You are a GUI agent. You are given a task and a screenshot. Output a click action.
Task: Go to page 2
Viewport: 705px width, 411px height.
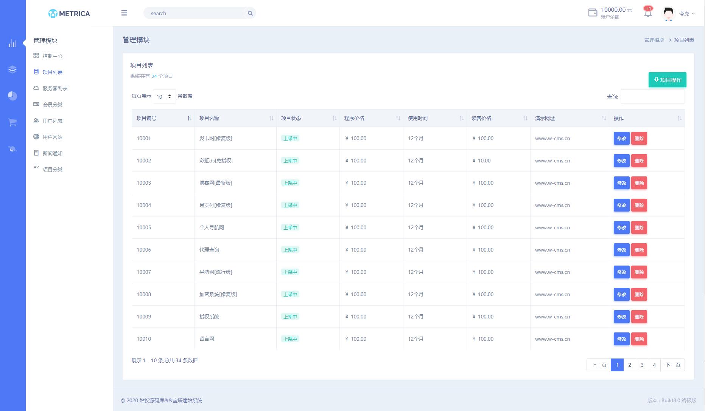(x=630, y=365)
